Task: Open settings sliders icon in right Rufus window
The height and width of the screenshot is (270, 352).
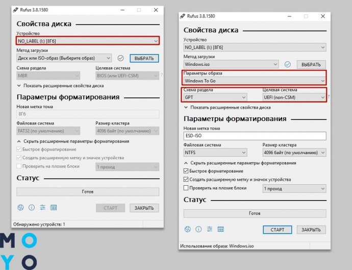Action: click(210, 229)
